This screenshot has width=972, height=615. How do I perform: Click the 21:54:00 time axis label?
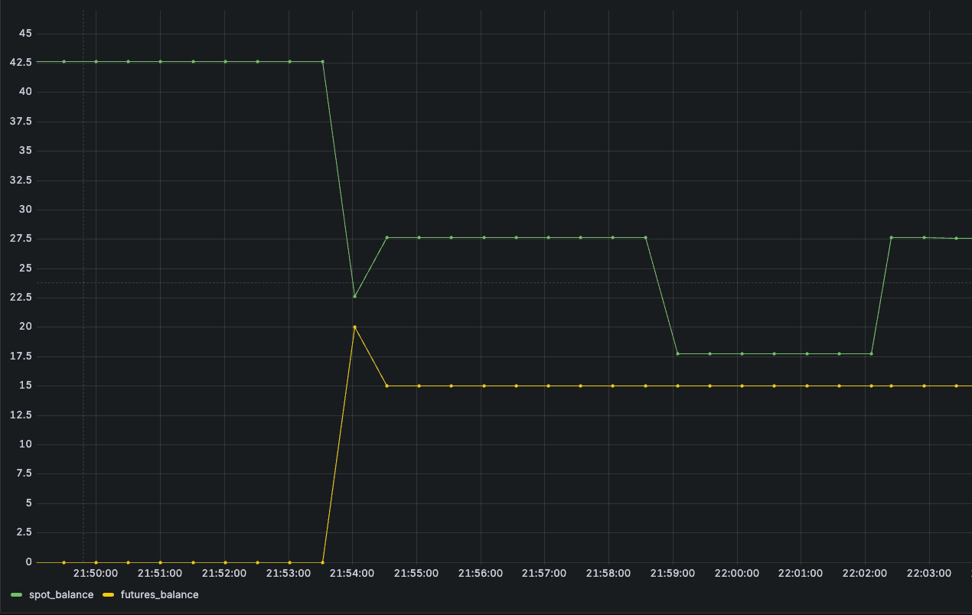[x=352, y=573]
